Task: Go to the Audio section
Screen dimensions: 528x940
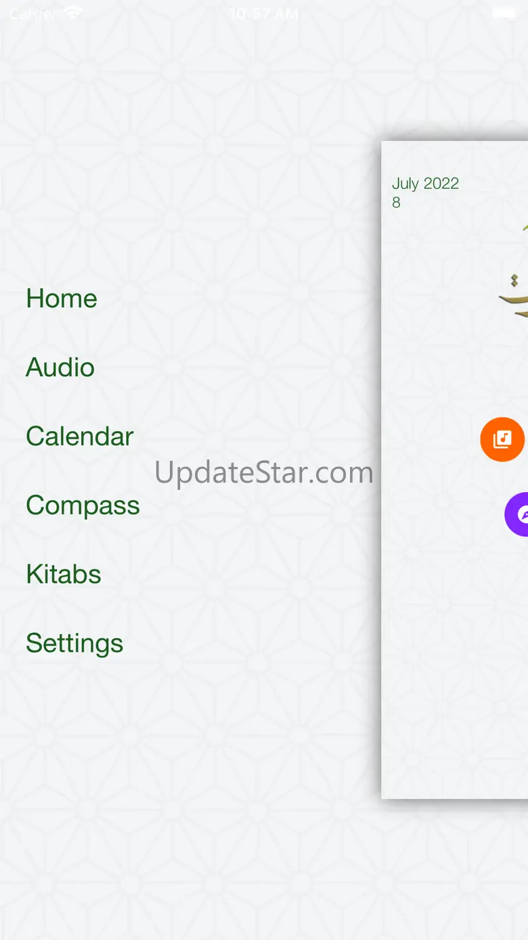Action: pos(60,367)
